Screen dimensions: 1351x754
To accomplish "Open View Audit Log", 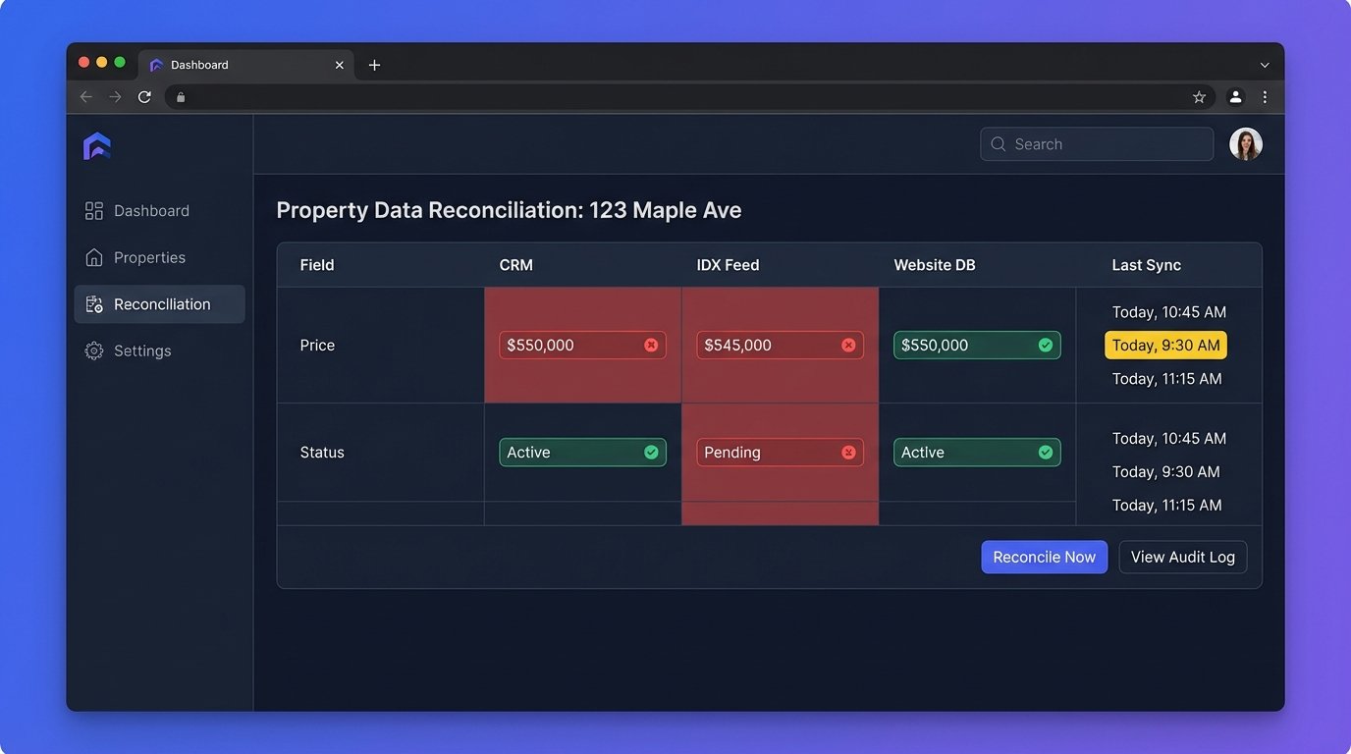I will 1182,557.
